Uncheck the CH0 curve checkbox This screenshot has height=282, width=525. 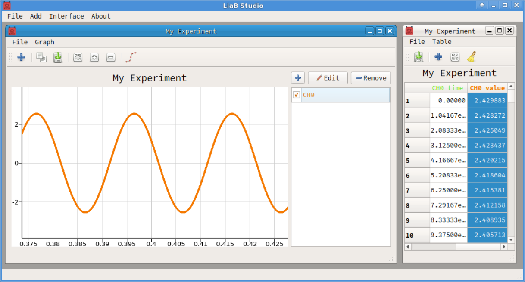click(x=297, y=95)
